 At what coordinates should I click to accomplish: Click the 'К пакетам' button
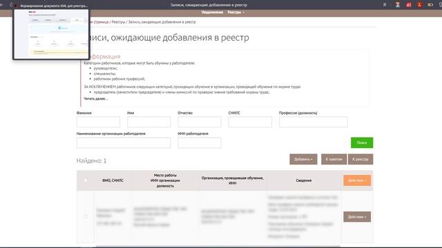334,159
